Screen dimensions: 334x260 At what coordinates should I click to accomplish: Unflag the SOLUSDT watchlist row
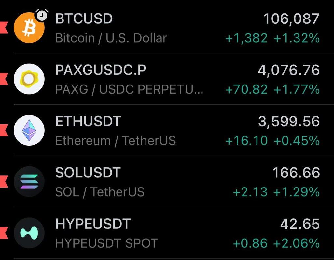(4, 181)
